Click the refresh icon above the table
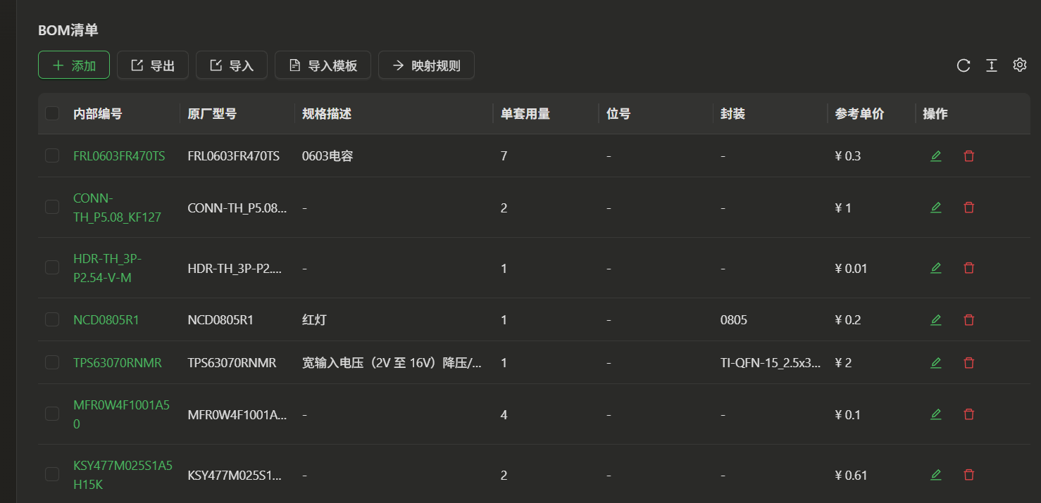Screen dimensions: 1041x503 point(964,65)
